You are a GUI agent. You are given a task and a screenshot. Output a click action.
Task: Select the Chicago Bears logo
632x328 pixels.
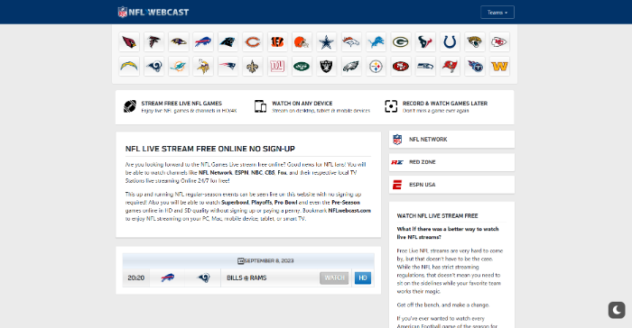[x=253, y=41]
